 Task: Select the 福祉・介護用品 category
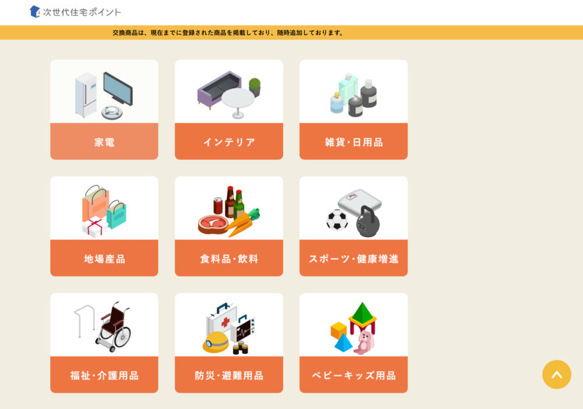104,375
